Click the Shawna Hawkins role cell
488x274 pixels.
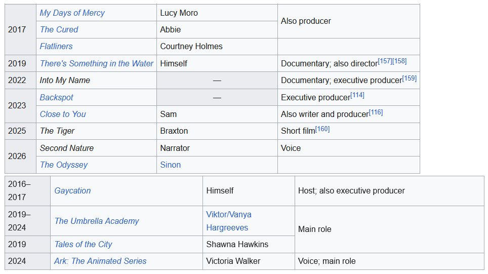249,245
